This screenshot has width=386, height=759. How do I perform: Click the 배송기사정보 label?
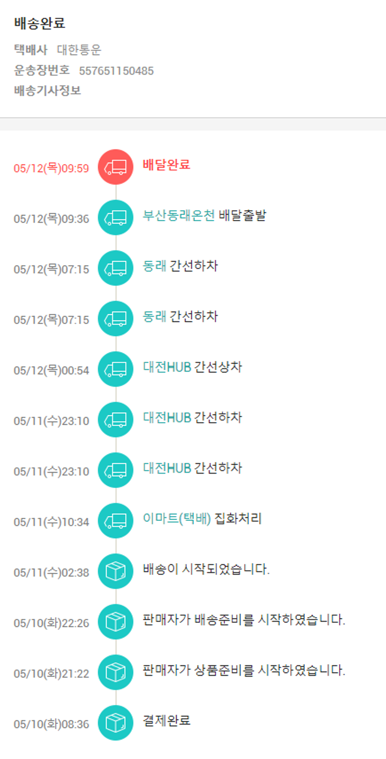(47, 91)
